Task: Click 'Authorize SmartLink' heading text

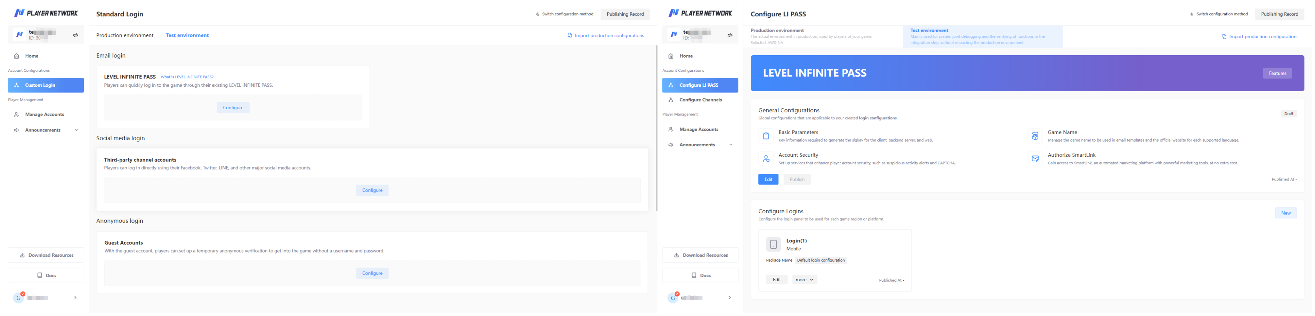Action: [x=1072, y=155]
